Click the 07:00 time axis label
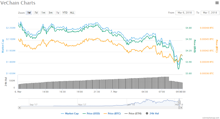220x119 pixels. 162,92
